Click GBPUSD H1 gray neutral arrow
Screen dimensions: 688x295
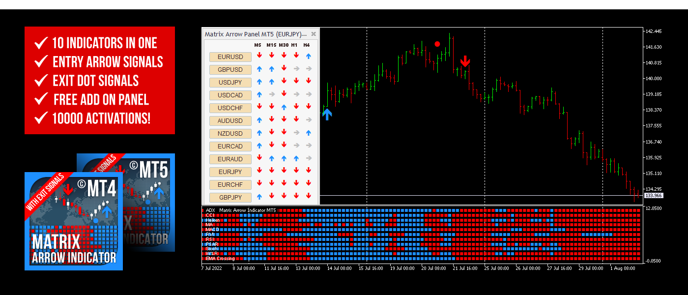(296, 69)
